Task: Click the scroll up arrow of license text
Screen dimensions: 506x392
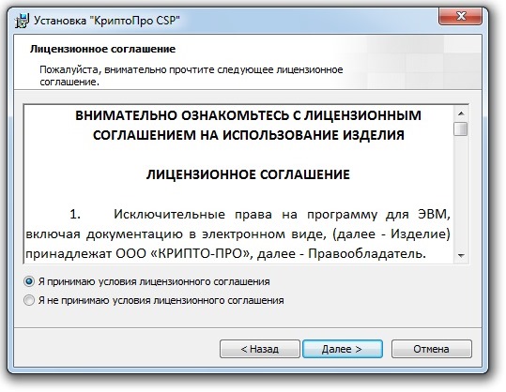Action: click(461, 113)
